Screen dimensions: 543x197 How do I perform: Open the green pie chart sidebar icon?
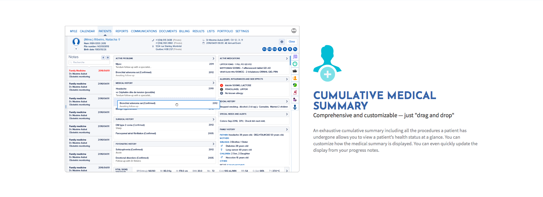tap(295, 85)
